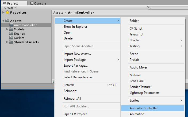
Task: Choose C# Script in Create submenu
Action: click(x=136, y=29)
